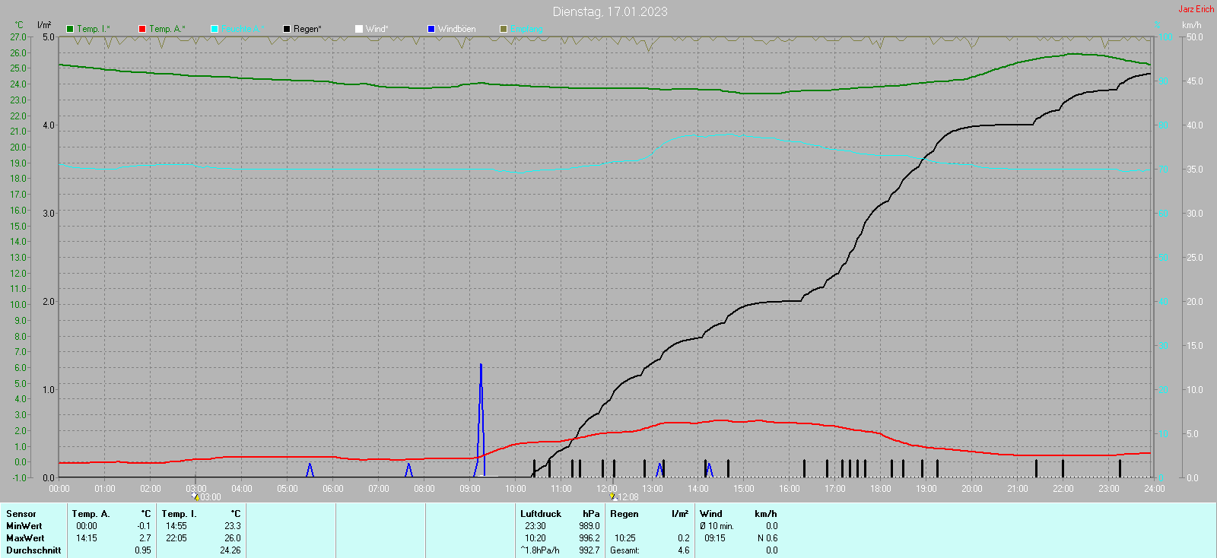Click the 'Temp. I.' table column header
The image size is (1217, 558).
tap(180, 514)
